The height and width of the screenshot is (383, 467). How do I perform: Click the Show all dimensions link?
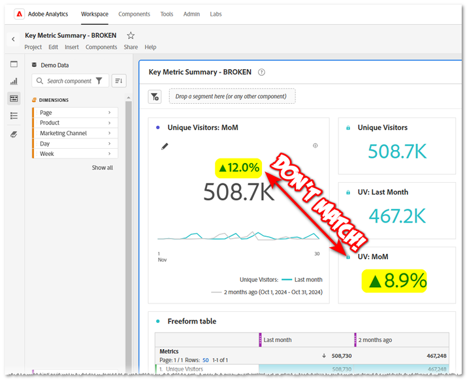coord(102,168)
